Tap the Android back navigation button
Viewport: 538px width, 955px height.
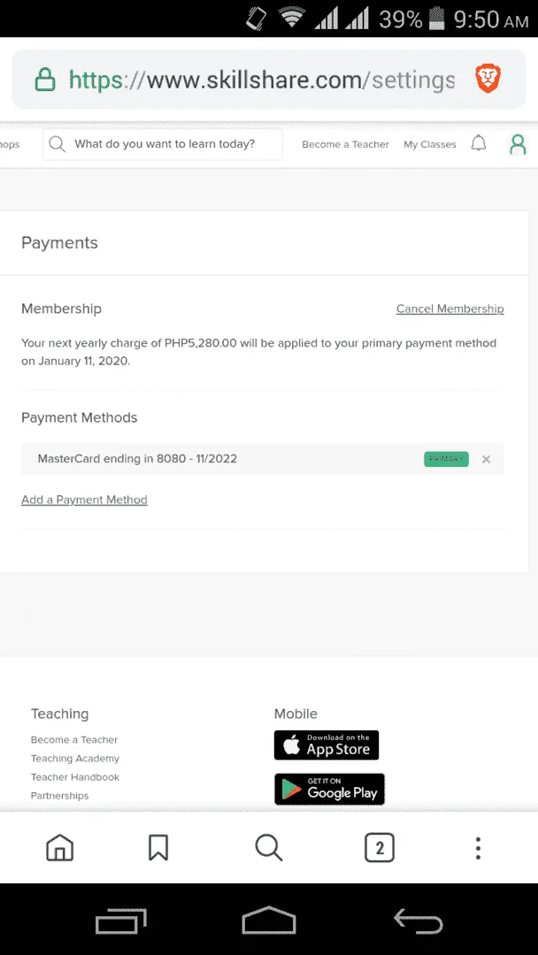pyautogui.click(x=418, y=921)
